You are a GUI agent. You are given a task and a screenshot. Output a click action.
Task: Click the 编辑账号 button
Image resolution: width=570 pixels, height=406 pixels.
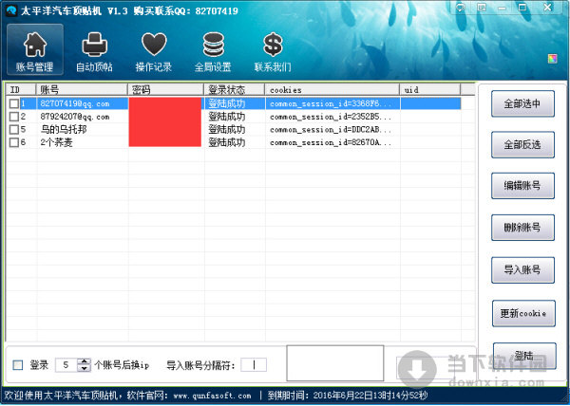(522, 186)
